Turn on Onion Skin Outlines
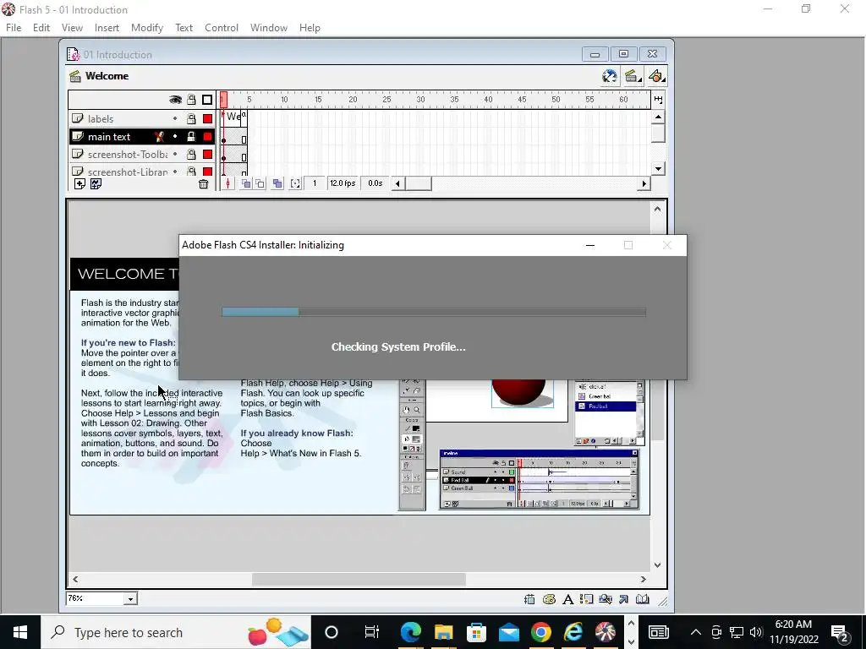The height and width of the screenshot is (649, 866). pos(260,183)
